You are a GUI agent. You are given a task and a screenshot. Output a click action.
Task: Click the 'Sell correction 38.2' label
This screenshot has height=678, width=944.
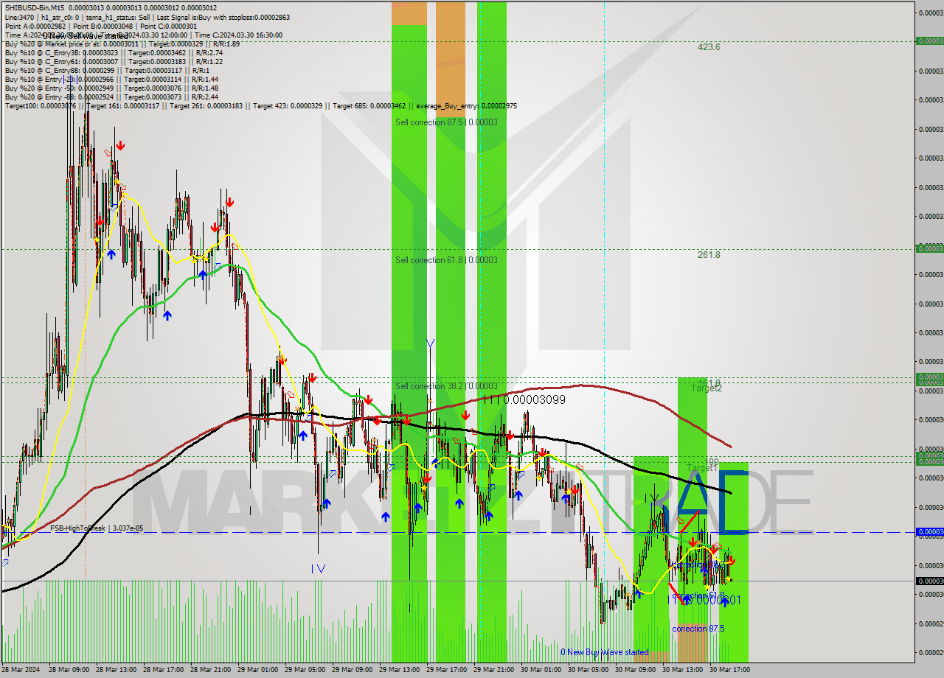(446, 386)
